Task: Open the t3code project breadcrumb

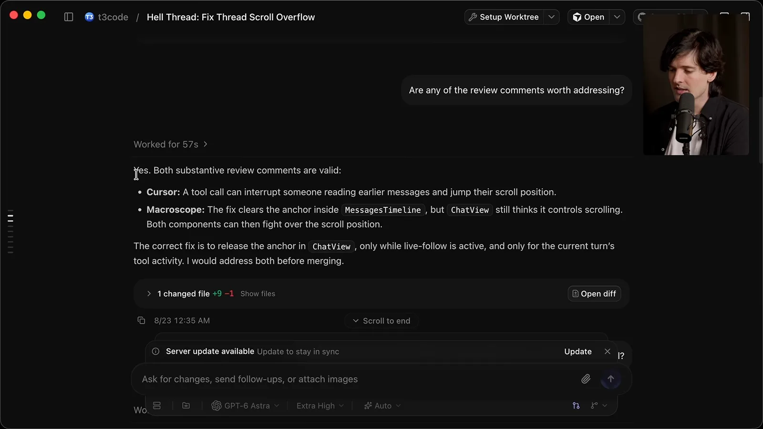Action: tap(113, 17)
